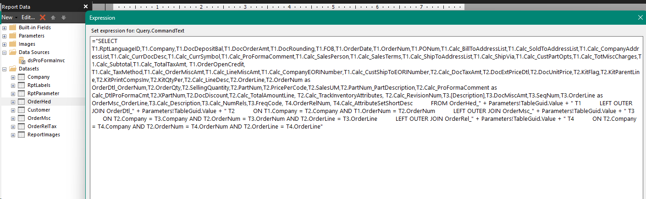Expand the OrderHed dataset
Image resolution: width=646 pixels, height=199 pixels.
point(13,102)
